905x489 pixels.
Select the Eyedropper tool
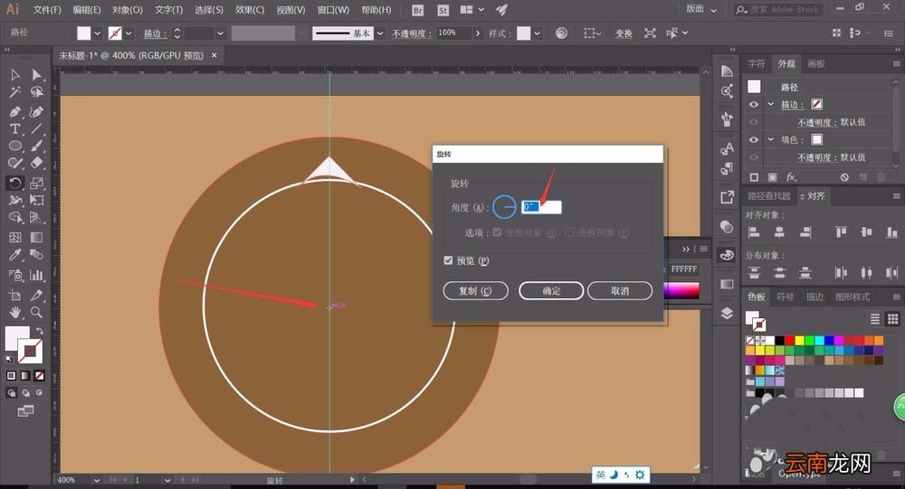[15, 254]
